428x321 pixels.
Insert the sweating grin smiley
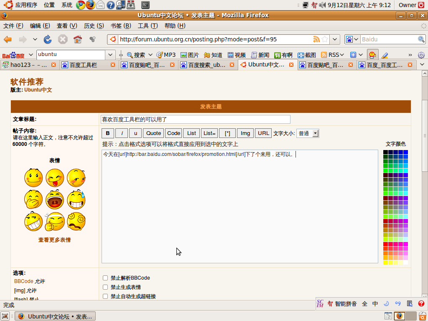click(76, 199)
